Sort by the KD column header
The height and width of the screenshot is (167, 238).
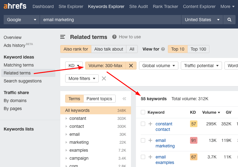pyautogui.click(x=193, y=112)
